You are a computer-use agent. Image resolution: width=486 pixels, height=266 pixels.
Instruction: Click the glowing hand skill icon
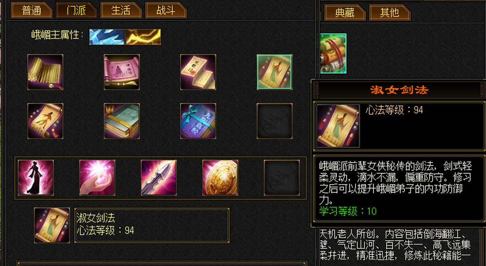97,178
